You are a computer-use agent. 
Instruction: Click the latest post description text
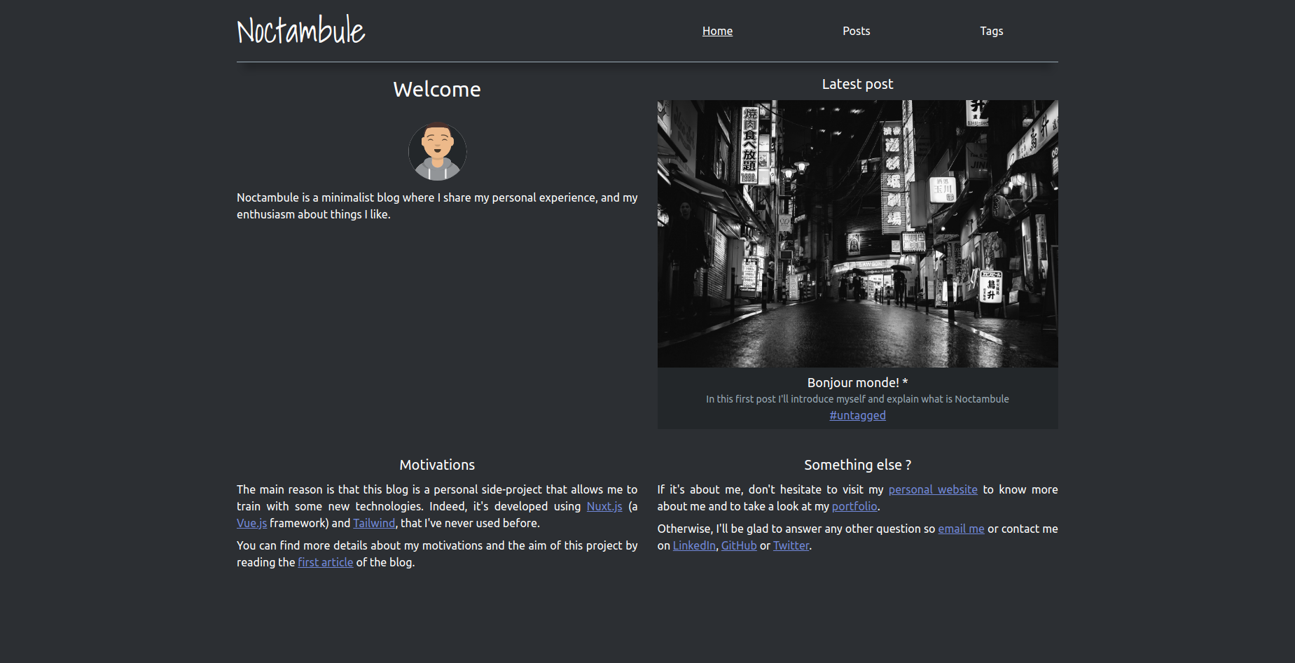coord(857,398)
